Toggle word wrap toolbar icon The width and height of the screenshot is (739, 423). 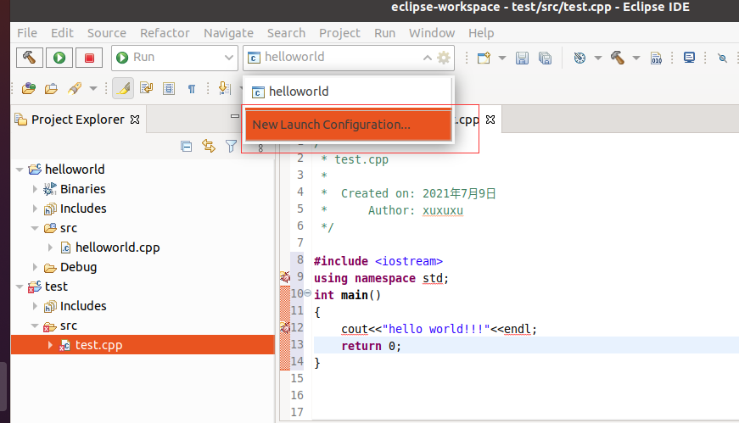pyautogui.click(x=147, y=88)
